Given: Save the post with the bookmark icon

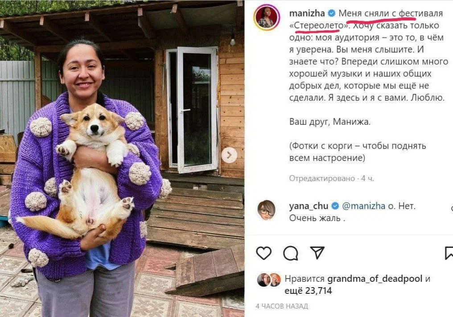Looking at the screenshot, I should click(x=449, y=253).
